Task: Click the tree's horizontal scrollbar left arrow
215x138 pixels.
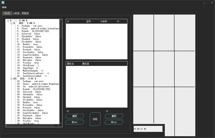Action: point(7,125)
